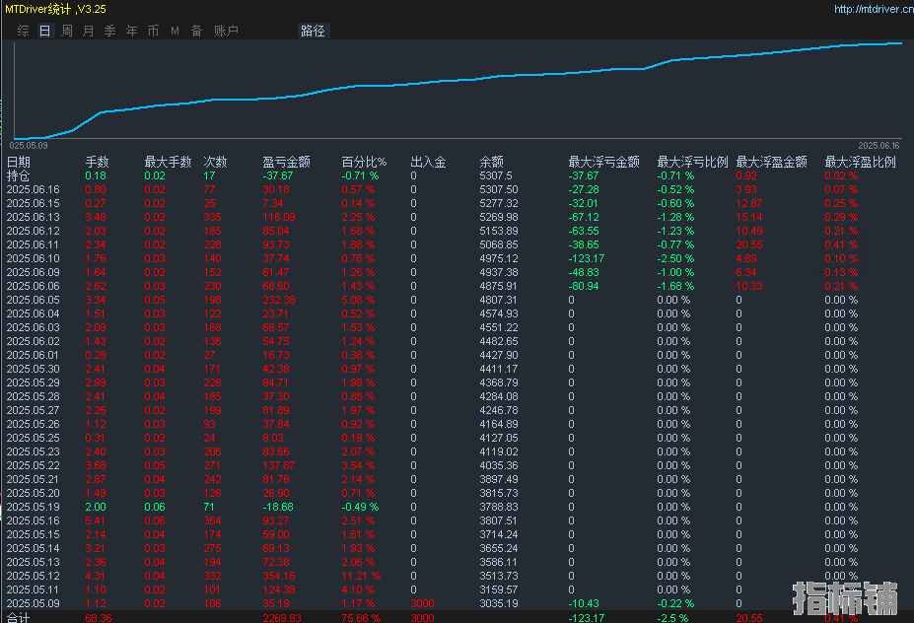Image resolution: width=914 pixels, height=623 pixels.
Task: Click balance value 3035.19
Action: click(x=498, y=603)
